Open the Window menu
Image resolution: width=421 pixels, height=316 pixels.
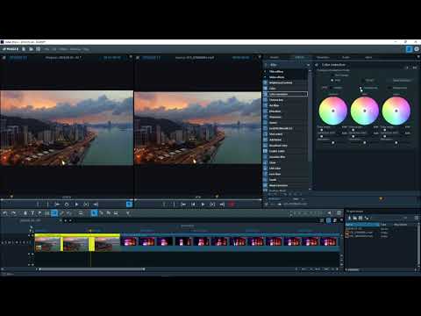(75, 49)
